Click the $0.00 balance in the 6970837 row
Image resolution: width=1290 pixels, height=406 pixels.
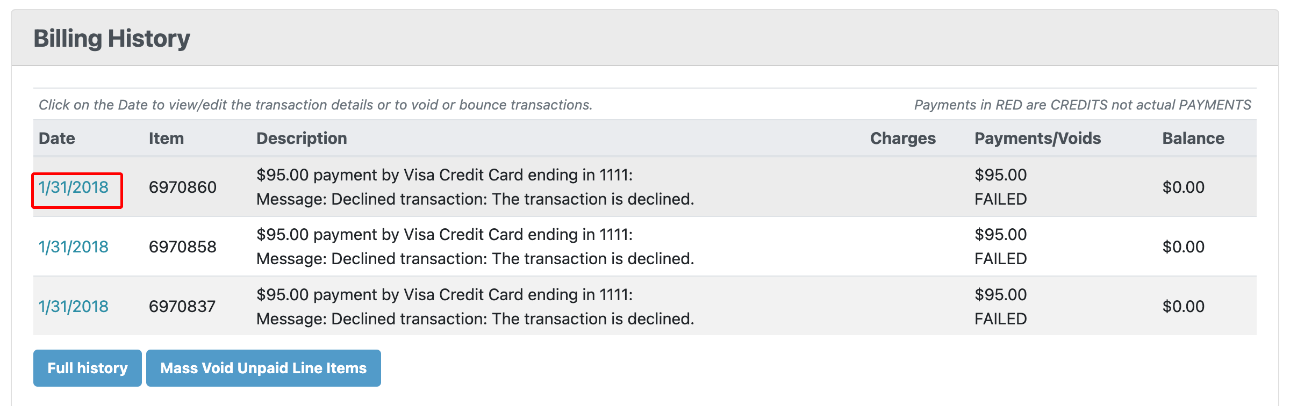pos(1184,307)
